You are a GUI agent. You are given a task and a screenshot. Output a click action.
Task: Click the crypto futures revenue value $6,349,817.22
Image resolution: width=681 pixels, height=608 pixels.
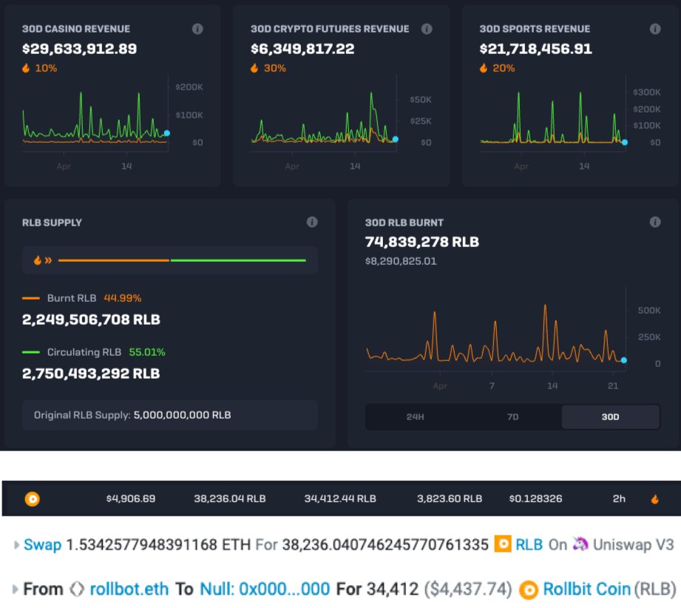pyautogui.click(x=302, y=49)
